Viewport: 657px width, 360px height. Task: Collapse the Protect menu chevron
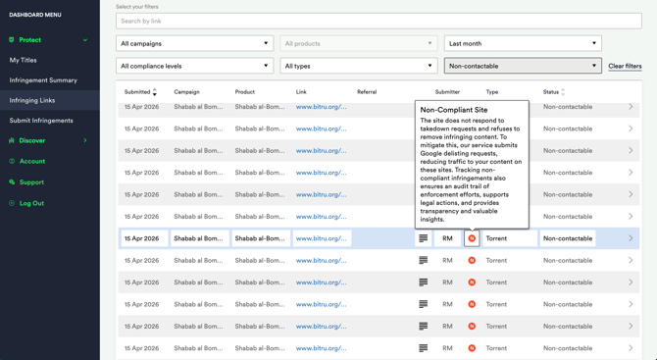85,40
